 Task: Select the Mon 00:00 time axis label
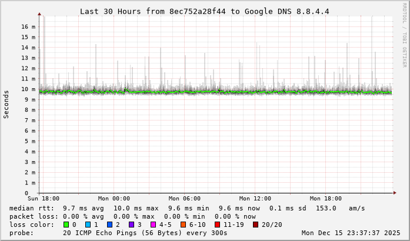point(114,199)
